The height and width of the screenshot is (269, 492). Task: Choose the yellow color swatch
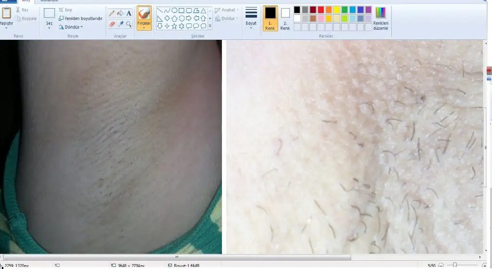click(337, 10)
